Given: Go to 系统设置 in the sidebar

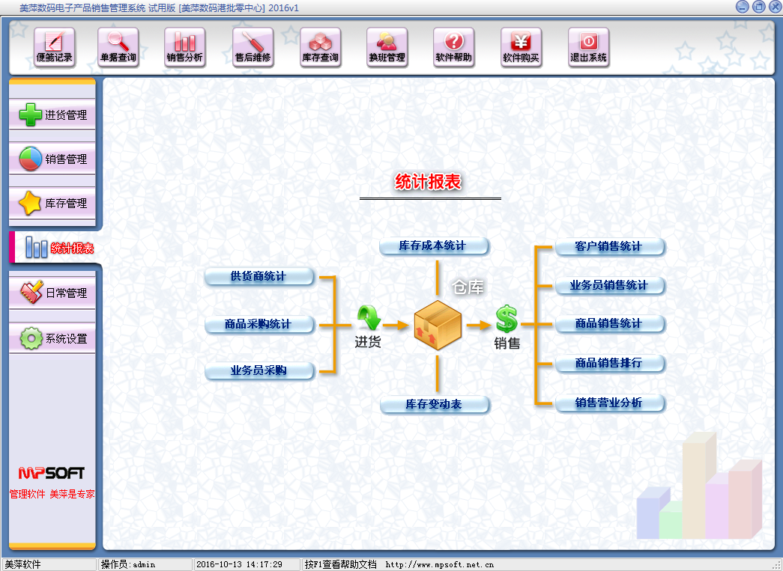Looking at the screenshot, I should (52, 338).
